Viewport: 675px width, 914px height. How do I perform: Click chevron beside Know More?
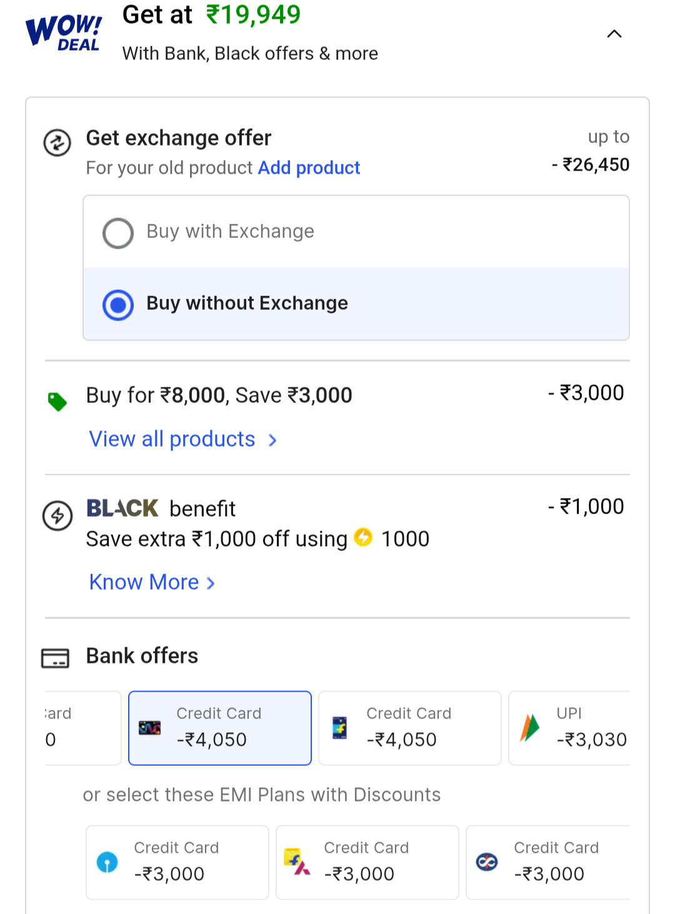click(x=211, y=584)
